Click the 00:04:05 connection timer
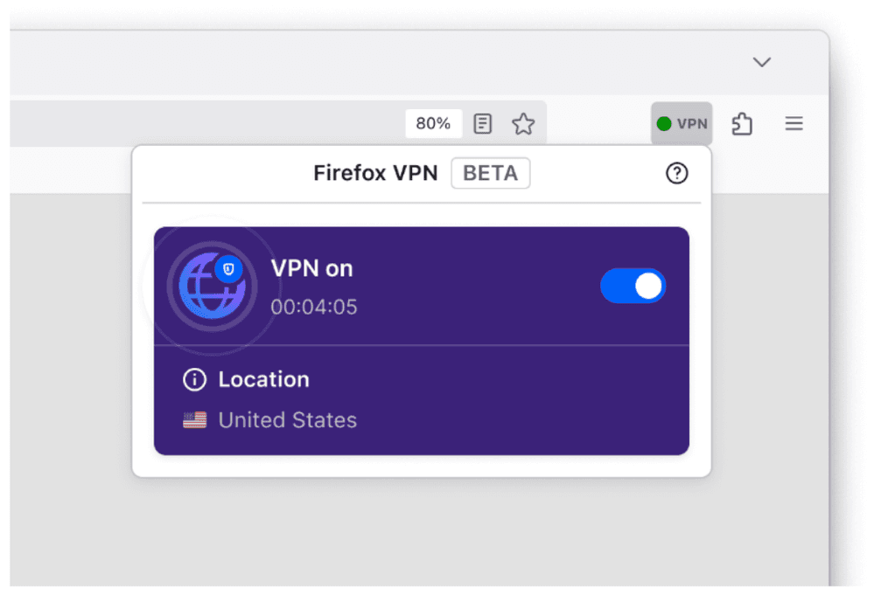 [312, 307]
